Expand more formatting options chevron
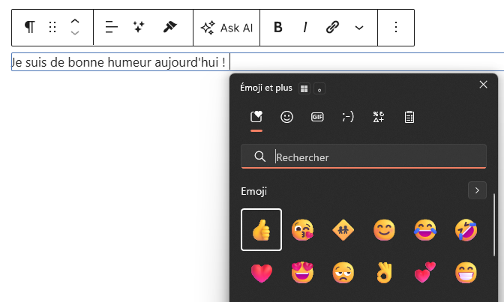Viewport: 504px width, 302px height. click(359, 28)
